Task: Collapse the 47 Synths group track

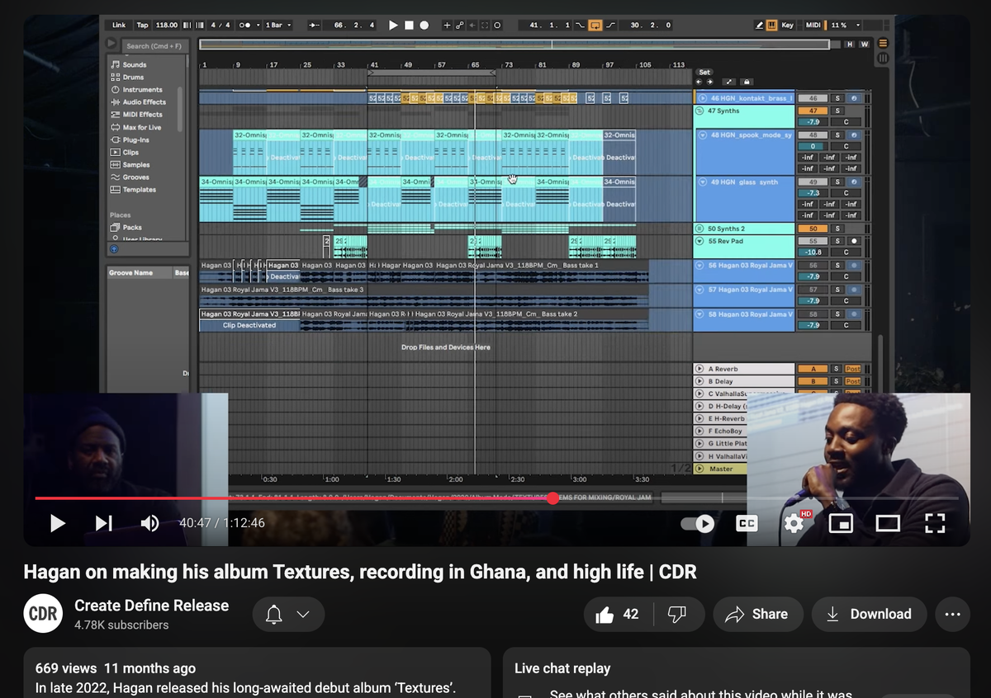Action: coord(701,111)
